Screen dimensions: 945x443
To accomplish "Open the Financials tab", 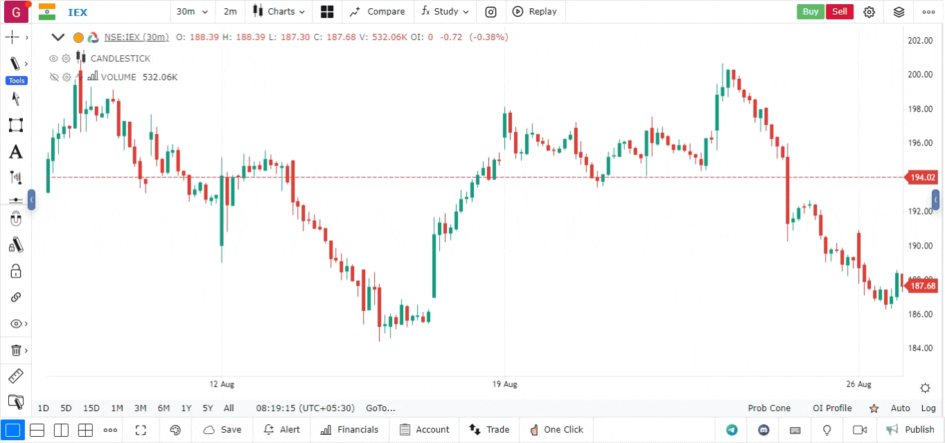I will point(350,430).
